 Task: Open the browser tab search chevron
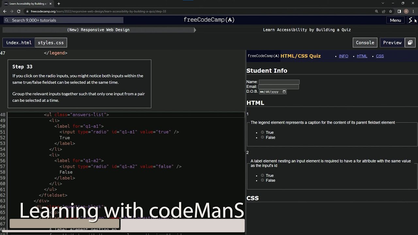pos(383,4)
